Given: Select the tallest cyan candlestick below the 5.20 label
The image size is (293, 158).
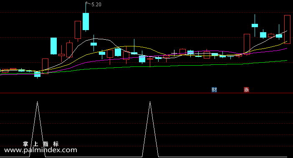Looking at the screenshot, I should 86,21.
